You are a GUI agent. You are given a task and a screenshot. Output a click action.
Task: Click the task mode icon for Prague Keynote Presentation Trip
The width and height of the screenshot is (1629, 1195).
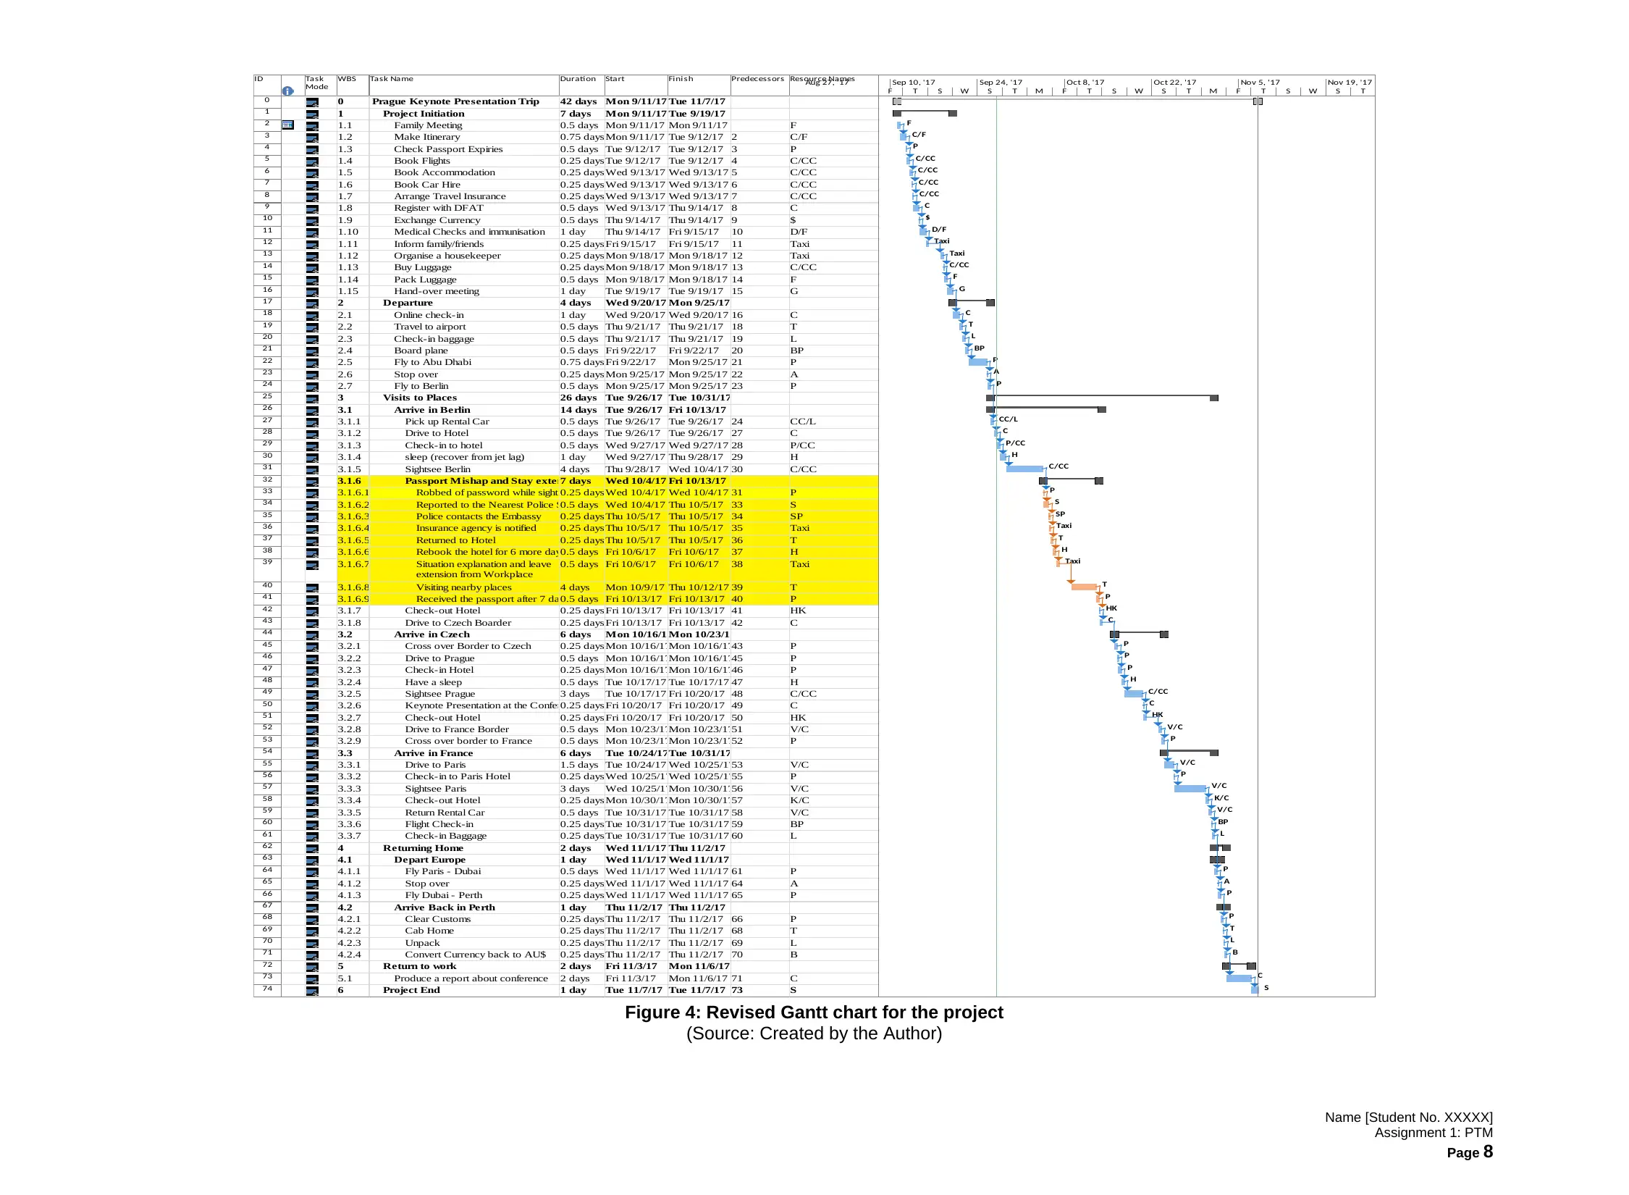(312, 102)
